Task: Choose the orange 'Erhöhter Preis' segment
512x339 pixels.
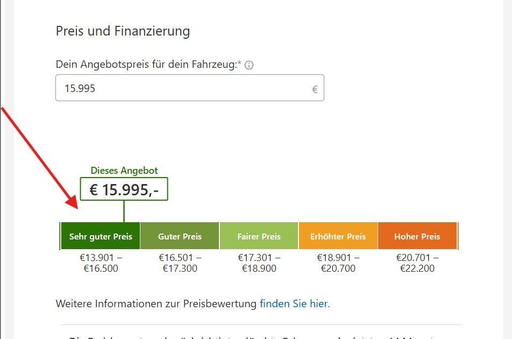Action: tap(338, 236)
